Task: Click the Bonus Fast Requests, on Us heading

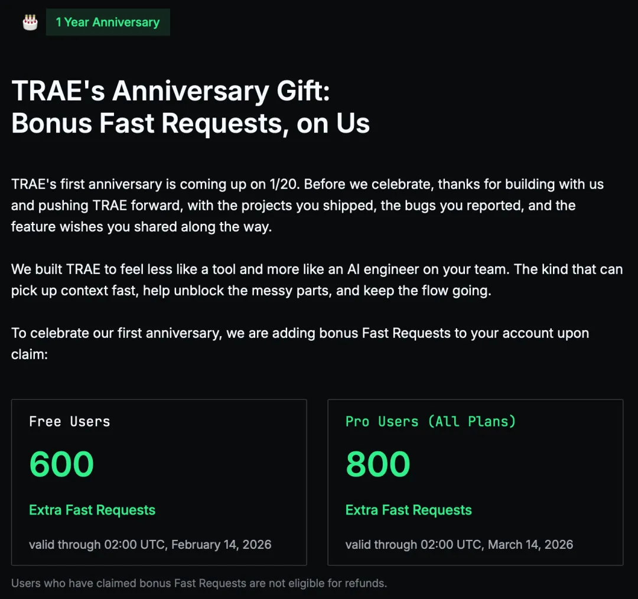Action: [190, 123]
